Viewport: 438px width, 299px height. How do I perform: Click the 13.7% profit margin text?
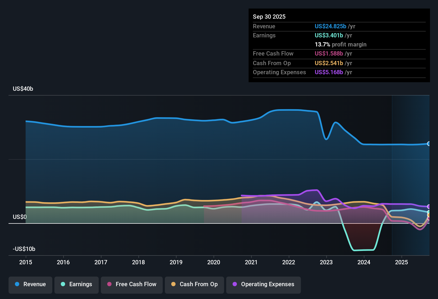point(340,45)
